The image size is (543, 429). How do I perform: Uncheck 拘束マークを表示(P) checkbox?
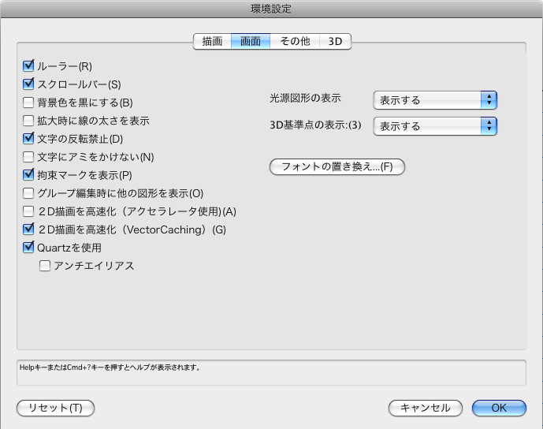click(x=29, y=175)
